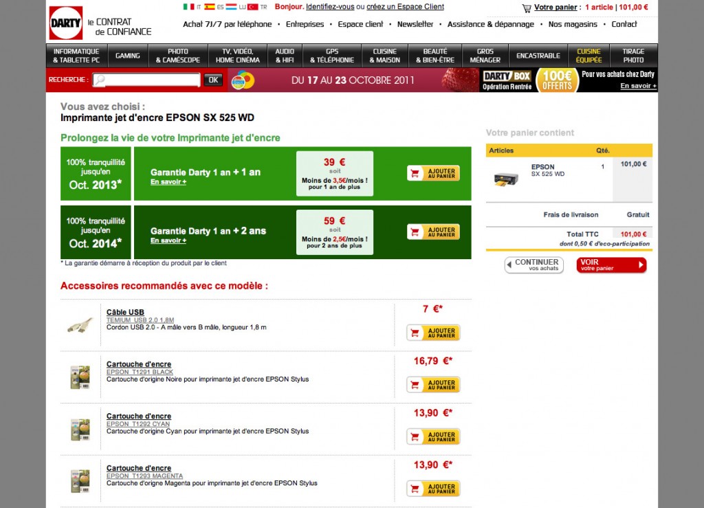The width and height of the screenshot is (704, 508).
Task: Select the Luxembourg flag language
Action: 231,7
